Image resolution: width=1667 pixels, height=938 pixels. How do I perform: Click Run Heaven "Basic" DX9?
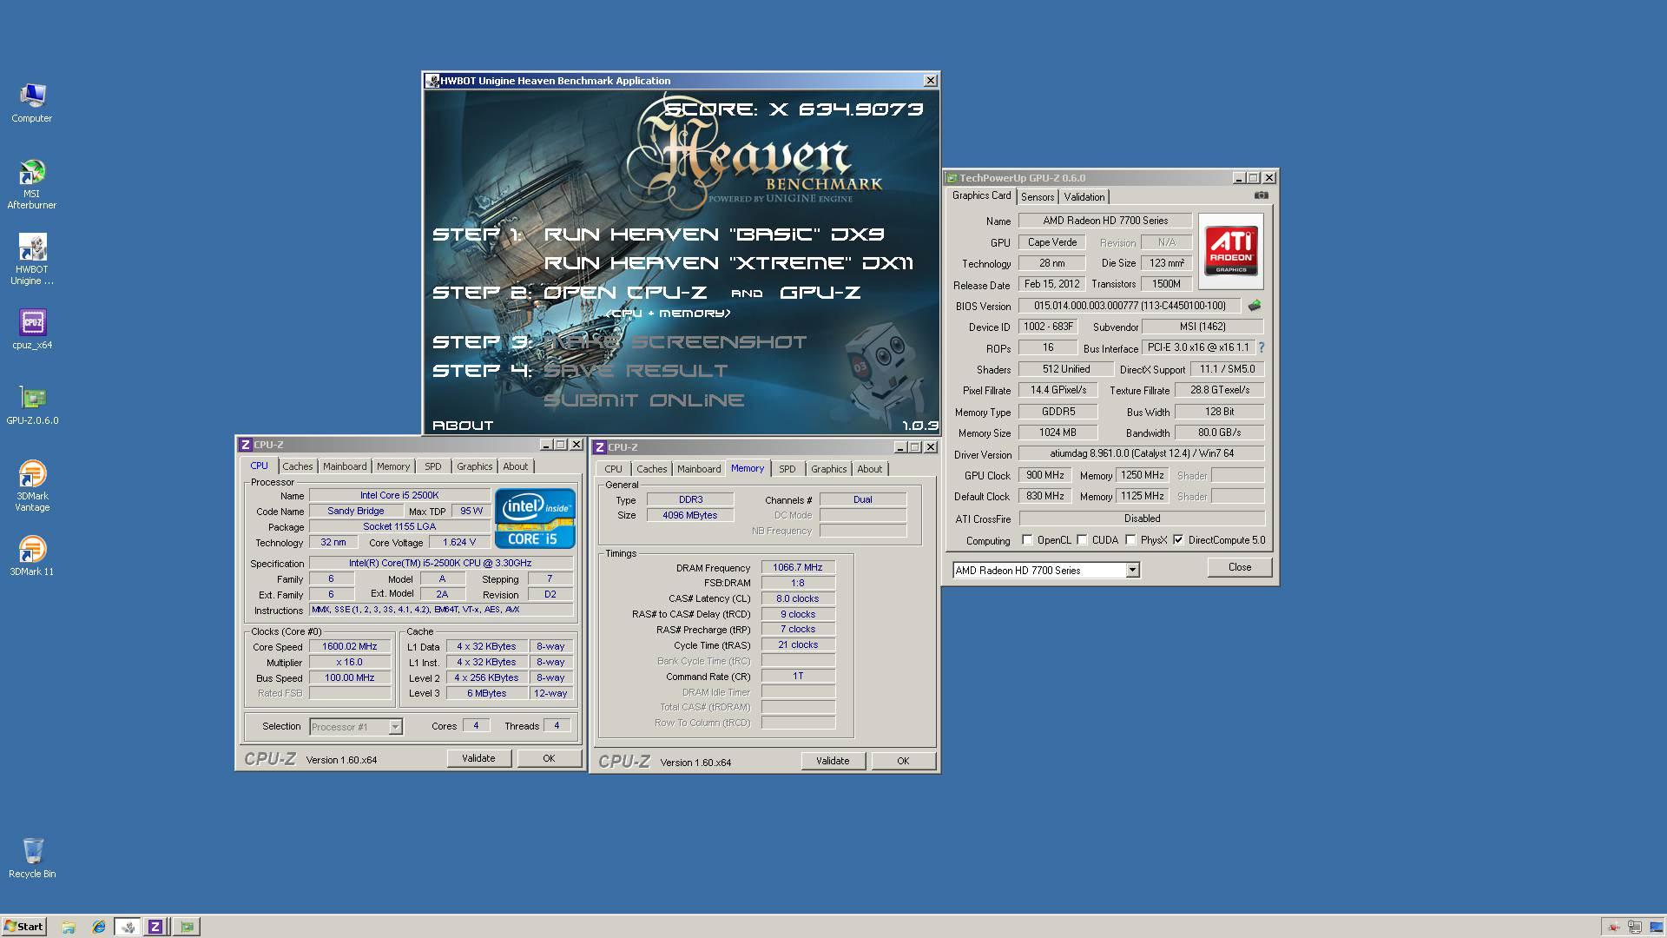tap(714, 234)
